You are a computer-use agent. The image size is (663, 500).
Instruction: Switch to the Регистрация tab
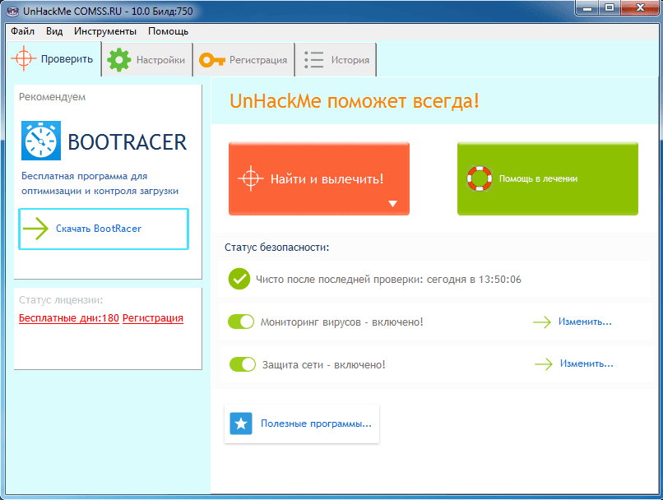pyautogui.click(x=244, y=59)
